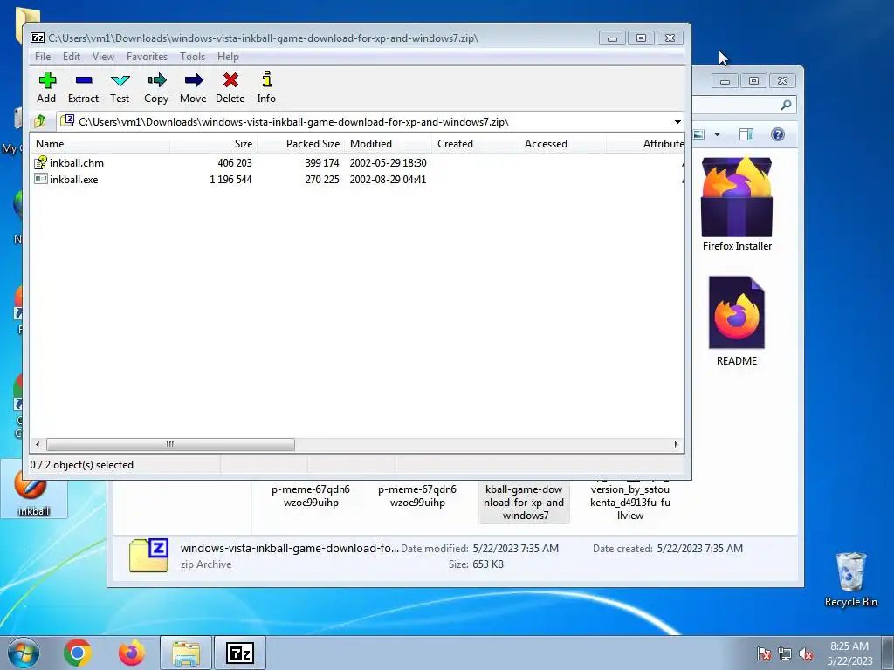The image size is (894, 670).
Task: Open the taskbar clock showing 8:25 AM
Action: 849,653
